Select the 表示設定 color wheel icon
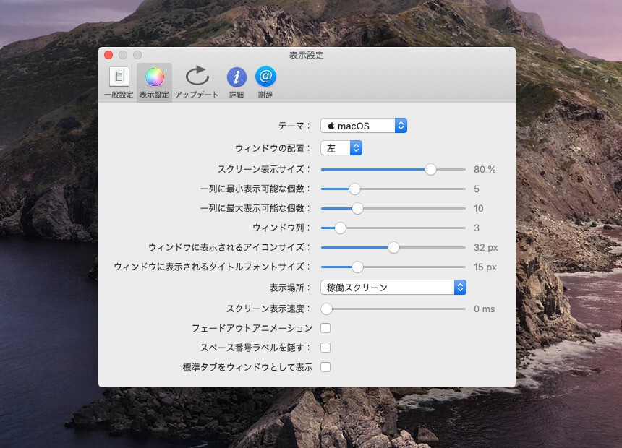 click(154, 77)
